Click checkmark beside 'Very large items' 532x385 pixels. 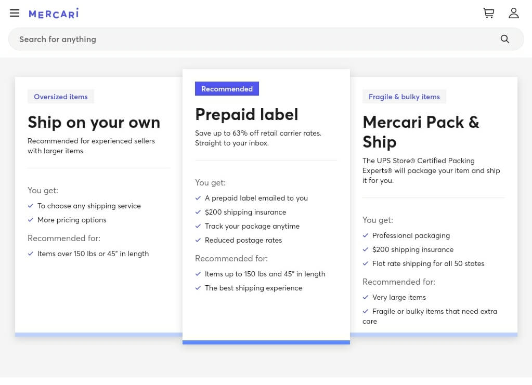366,297
